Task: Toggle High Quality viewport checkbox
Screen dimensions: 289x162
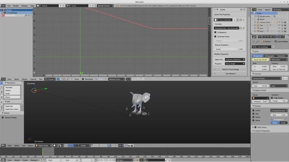Action: point(272,98)
